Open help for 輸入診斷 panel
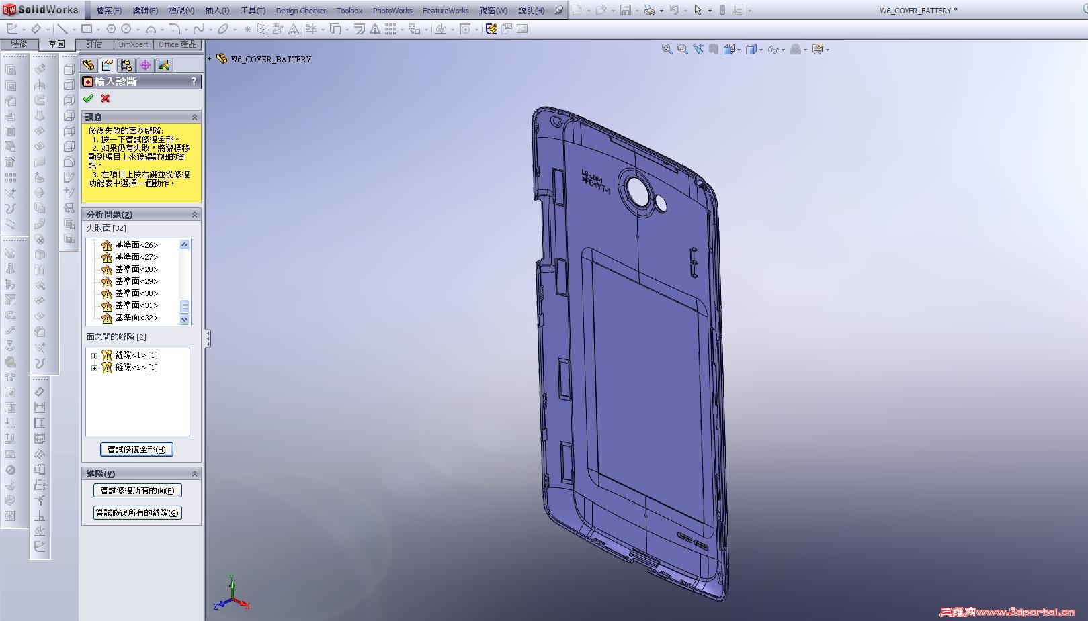The height and width of the screenshot is (621, 1088). click(x=194, y=81)
